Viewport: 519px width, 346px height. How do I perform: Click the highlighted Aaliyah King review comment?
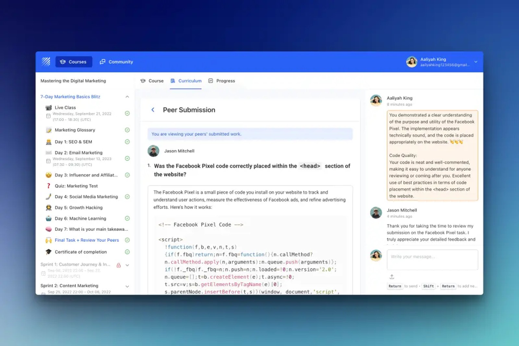pos(432,155)
